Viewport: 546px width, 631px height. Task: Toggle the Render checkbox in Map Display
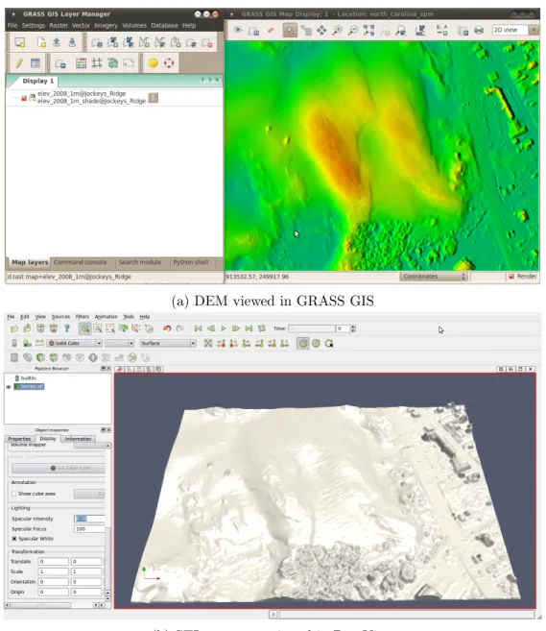click(511, 277)
